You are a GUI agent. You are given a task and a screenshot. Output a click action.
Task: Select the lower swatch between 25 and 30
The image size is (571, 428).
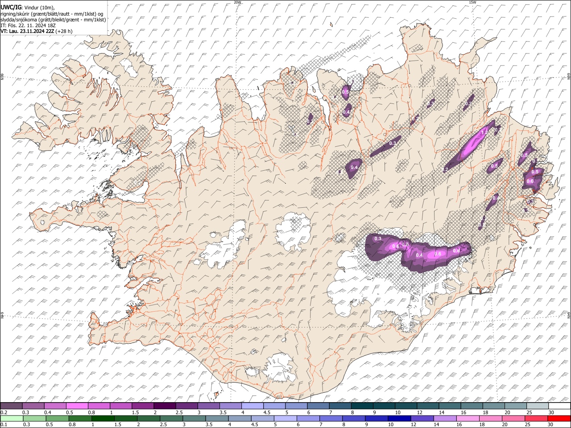point(537,418)
